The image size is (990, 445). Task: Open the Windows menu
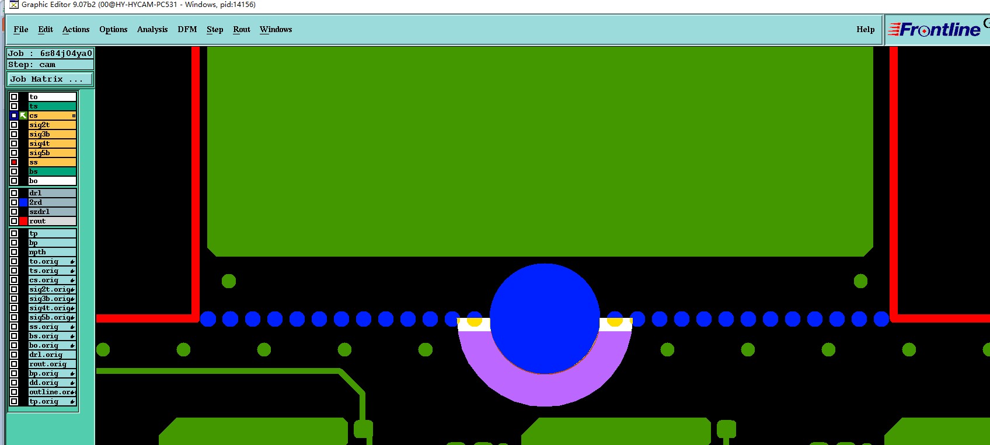tap(276, 29)
